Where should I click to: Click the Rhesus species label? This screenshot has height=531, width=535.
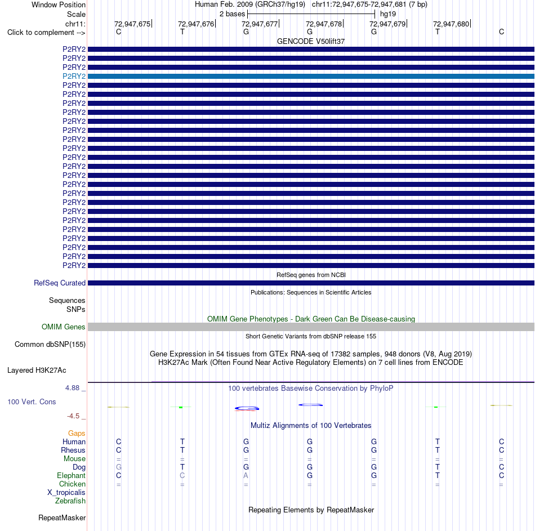point(73,450)
